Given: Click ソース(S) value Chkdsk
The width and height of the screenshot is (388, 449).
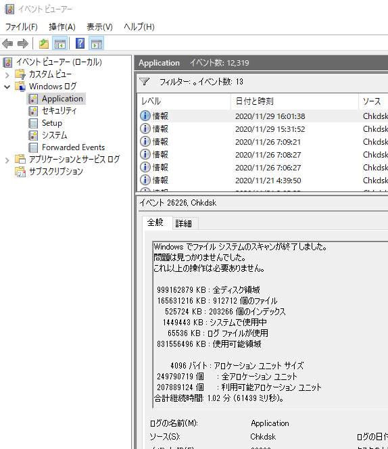Looking at the screenshot, I should click(263, 436).
